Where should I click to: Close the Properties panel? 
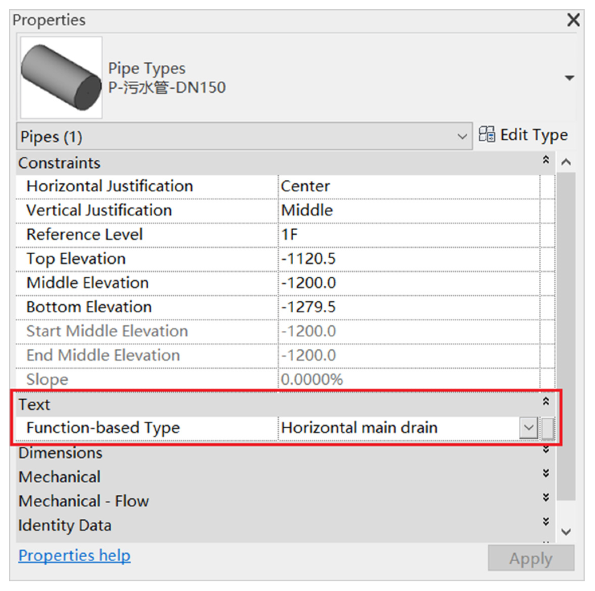pos(573,21)
